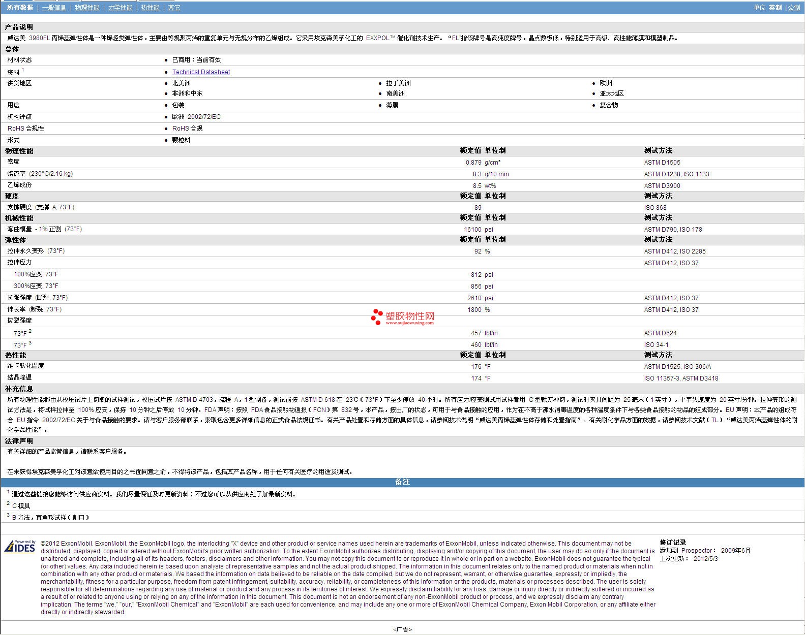Click the 南美洲 region entry
This screenshot has width=805, height=635.
[x=395, y=93]
